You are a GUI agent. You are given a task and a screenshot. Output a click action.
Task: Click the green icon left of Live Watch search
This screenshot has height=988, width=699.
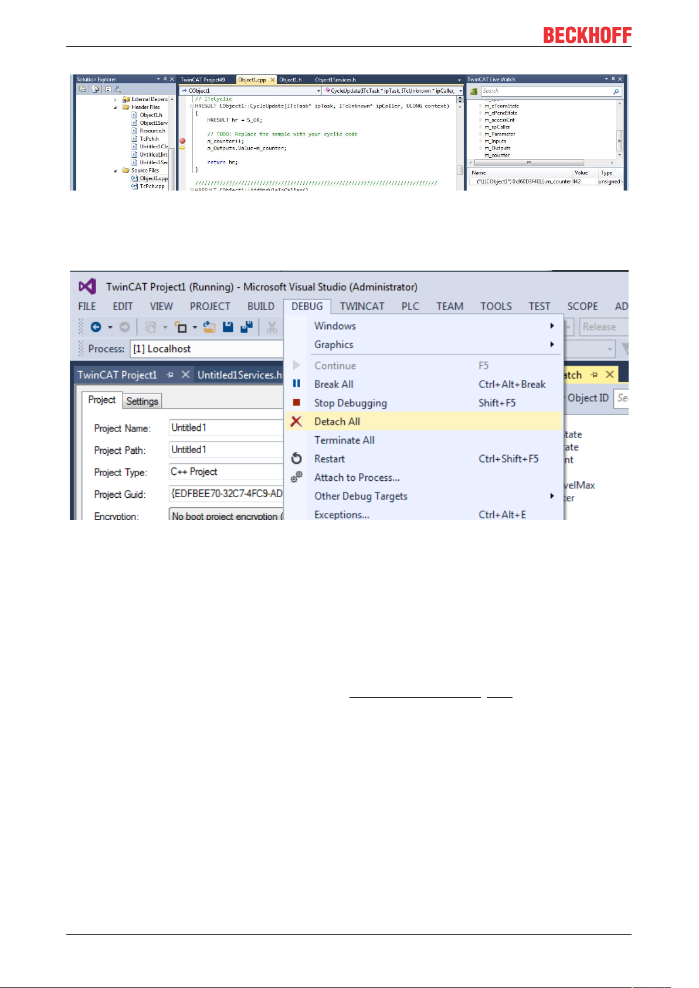pyautogui.click(x=474, y=91)
